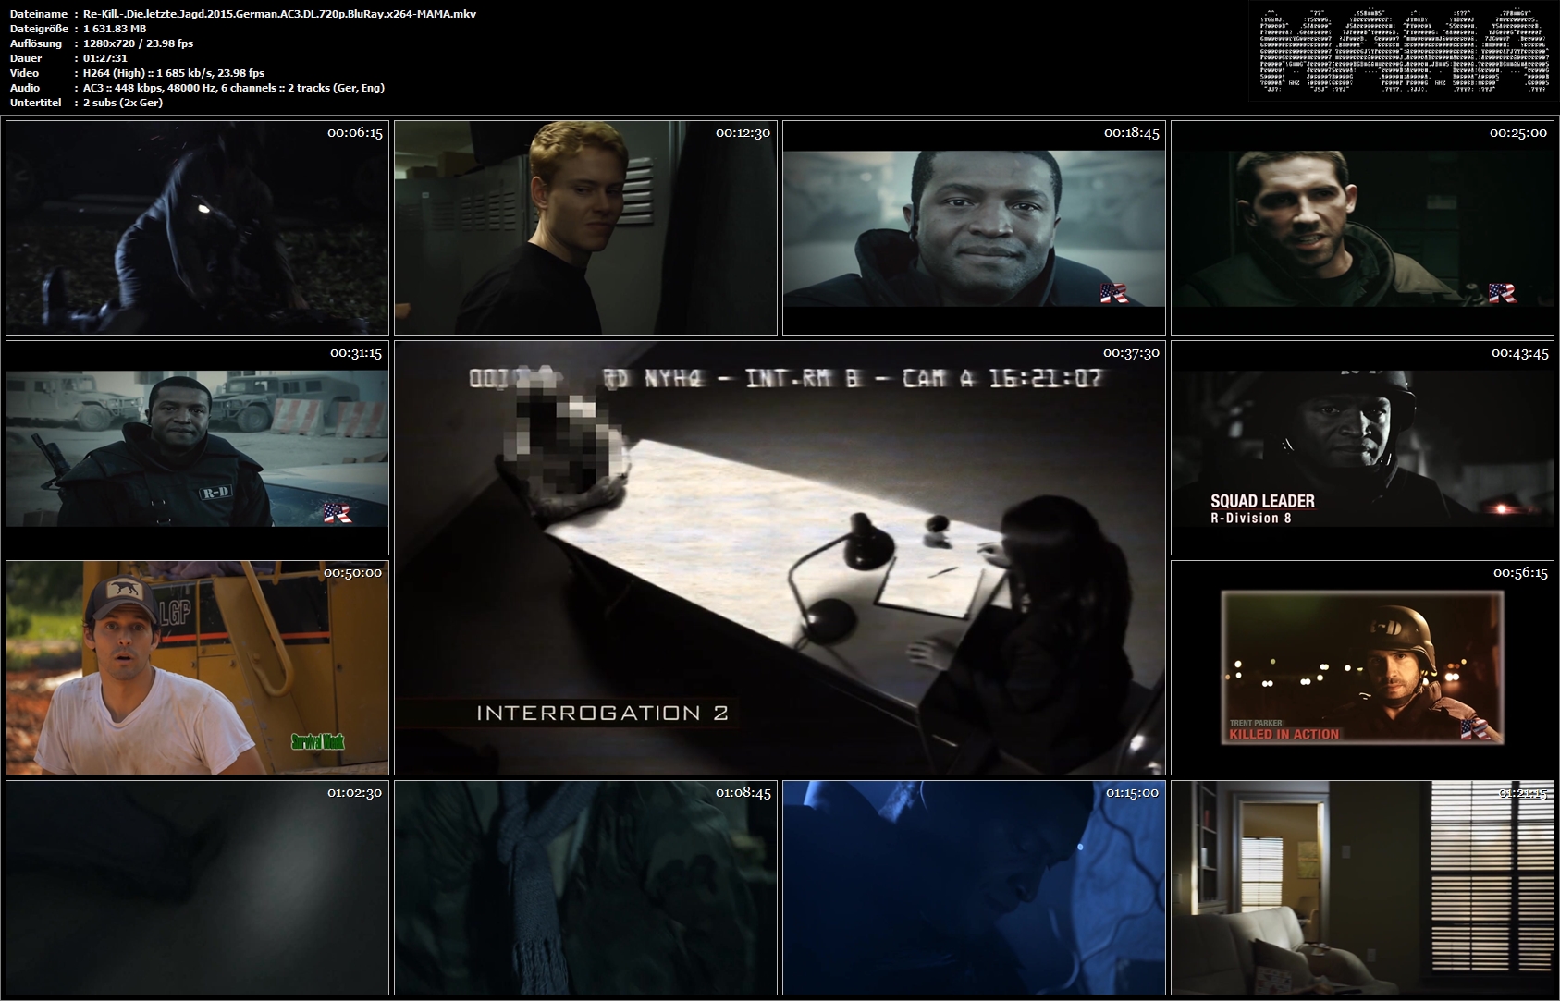This screenshot has width=1560, height=1001.
Task: Click the Auflösung label
Action: tap(36, 43)
